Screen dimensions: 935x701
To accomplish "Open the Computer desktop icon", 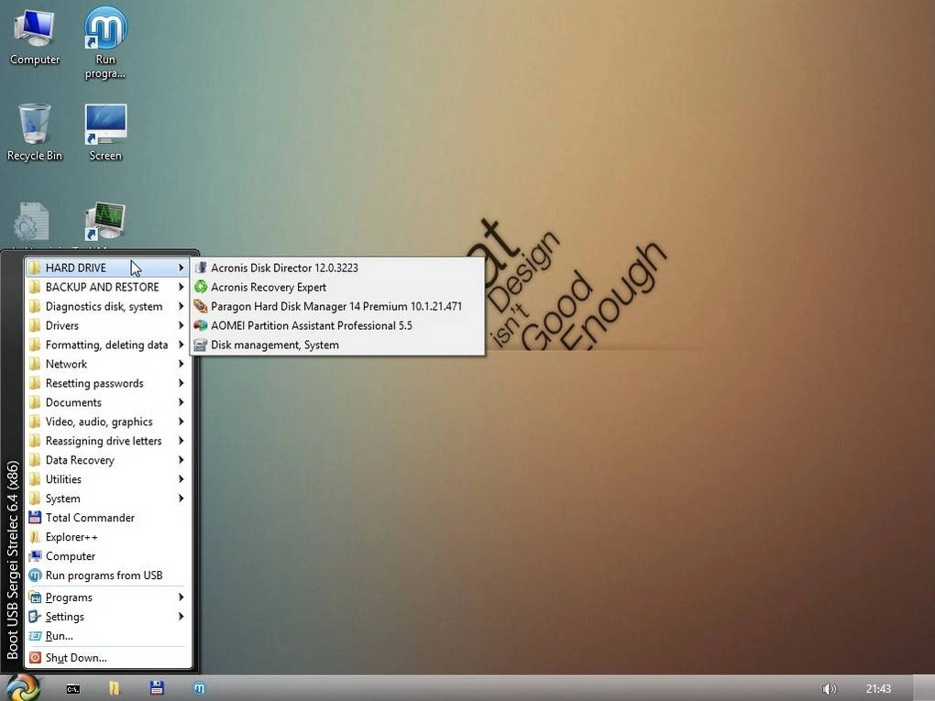I will coord(34,32).
